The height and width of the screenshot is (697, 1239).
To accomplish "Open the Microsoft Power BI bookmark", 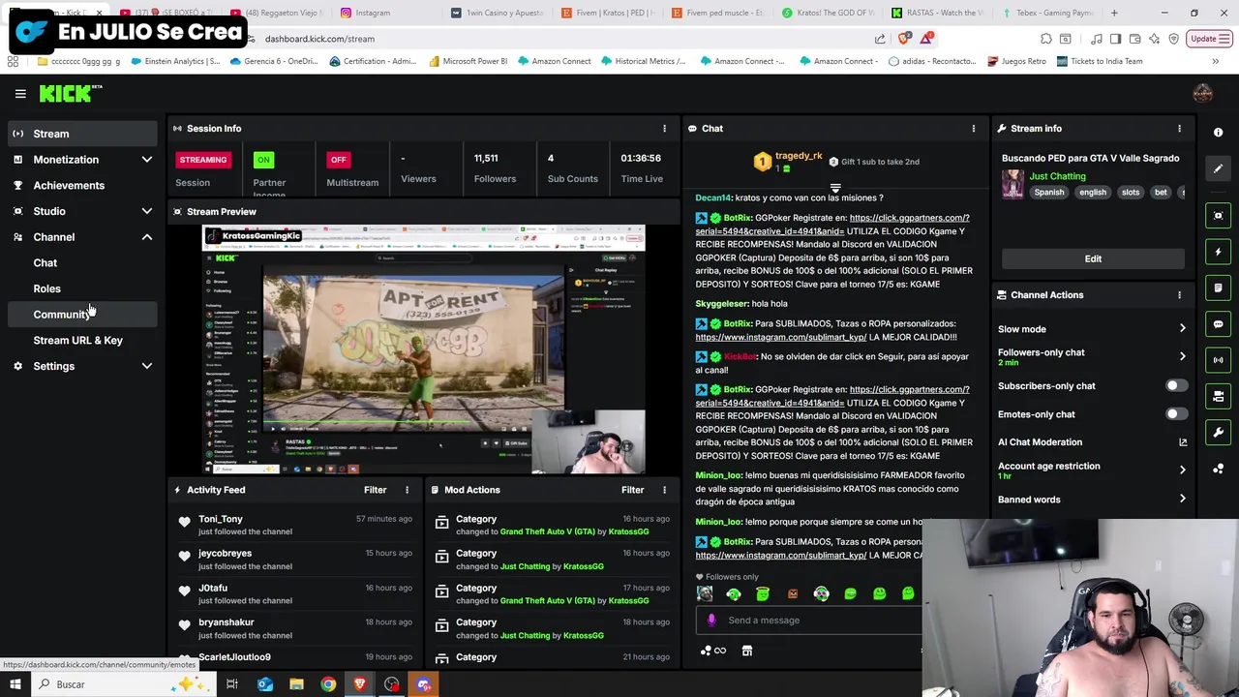I will click(x=467, y=61).
